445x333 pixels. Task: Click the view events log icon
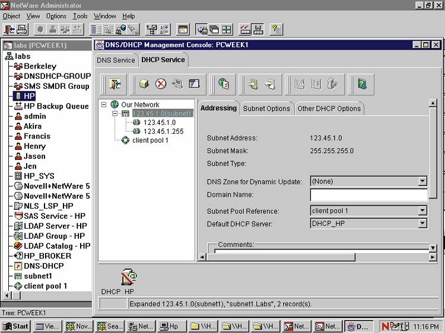300,84
